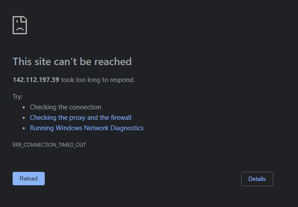This screenshot has width=298, height=207.
Task: Click the Try: label
Action: point(17,97)
